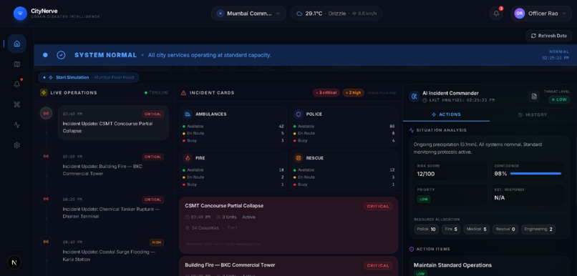The image size is (577, 276).
Task: Click the SYSTEM NORMAL status banner text
Action: point(106,55)
